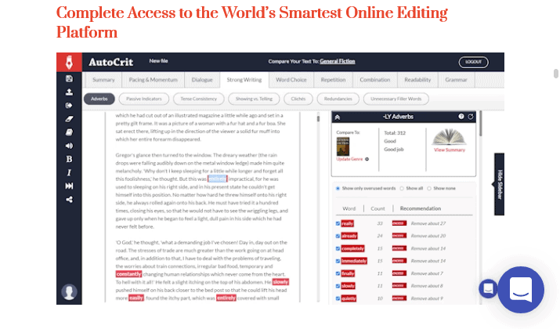The image size is (560, 329).
Task: Switch to the Repetition tab
Action: (x=333, y=80)
